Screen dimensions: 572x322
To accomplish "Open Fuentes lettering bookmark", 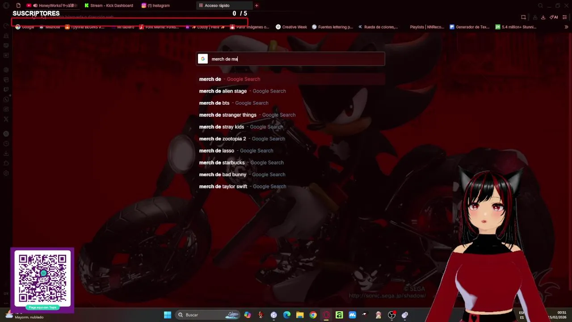I will click(x=332, y=27).
